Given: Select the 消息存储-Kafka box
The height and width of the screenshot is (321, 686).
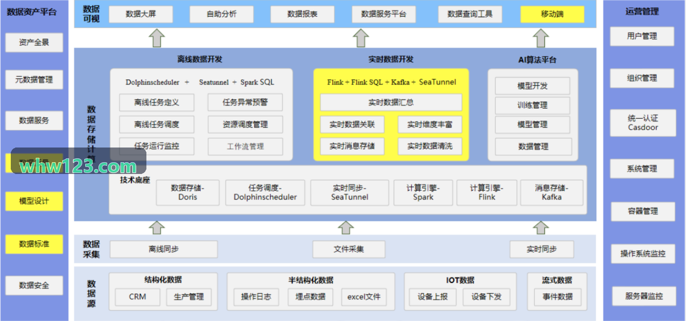Looking at the screenshot, I should coord(552,193).
